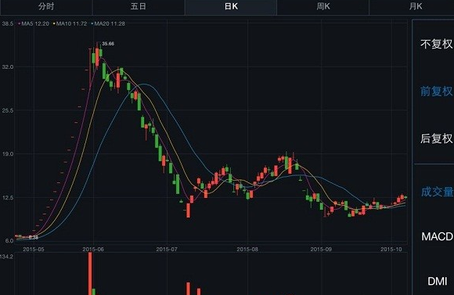Open the 五日 chart tab
Screen dimensions: 454x295
pos(138,6)
